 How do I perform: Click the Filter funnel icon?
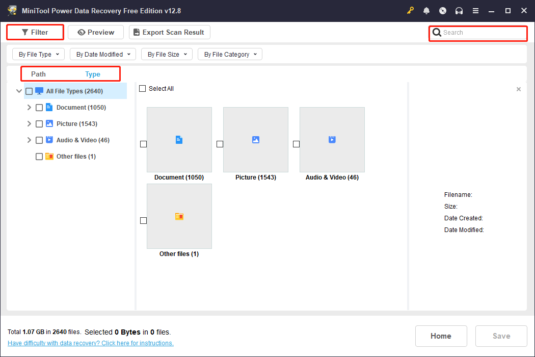(x=24, y=32)
